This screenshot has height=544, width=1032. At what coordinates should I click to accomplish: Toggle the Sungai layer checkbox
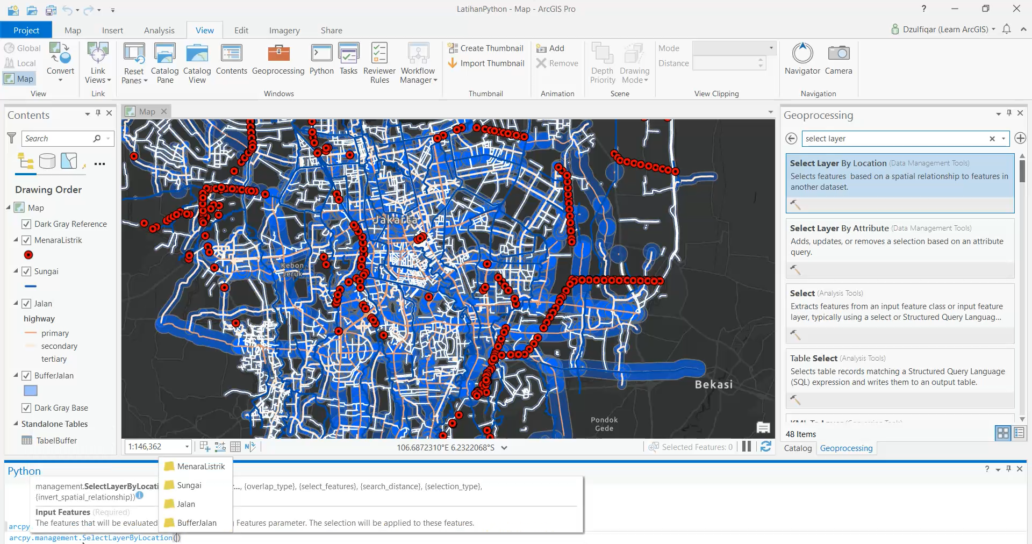[x=26, y=271]
